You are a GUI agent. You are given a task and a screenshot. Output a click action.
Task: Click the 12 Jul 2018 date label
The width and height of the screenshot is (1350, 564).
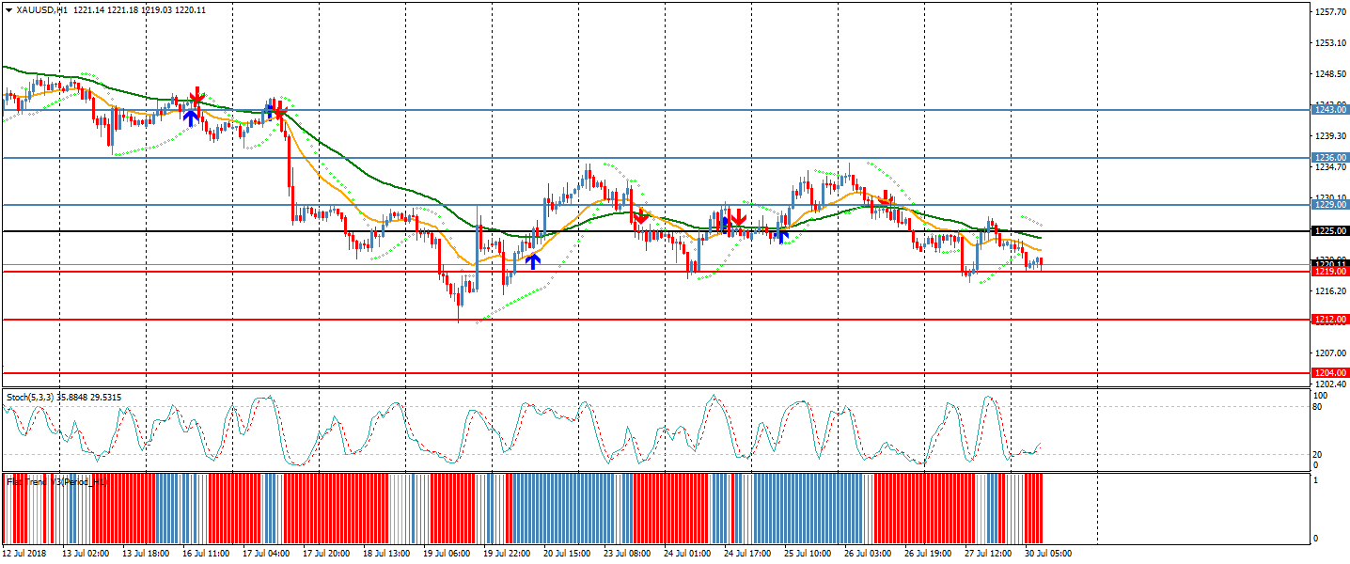[26, 554]
